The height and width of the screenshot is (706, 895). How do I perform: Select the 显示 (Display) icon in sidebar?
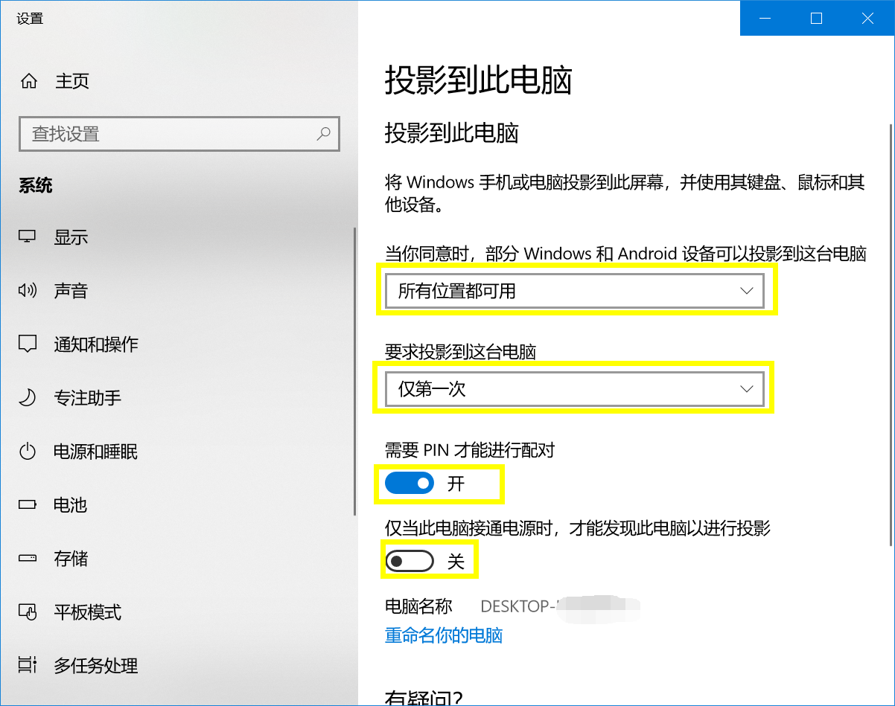[28, 237]
